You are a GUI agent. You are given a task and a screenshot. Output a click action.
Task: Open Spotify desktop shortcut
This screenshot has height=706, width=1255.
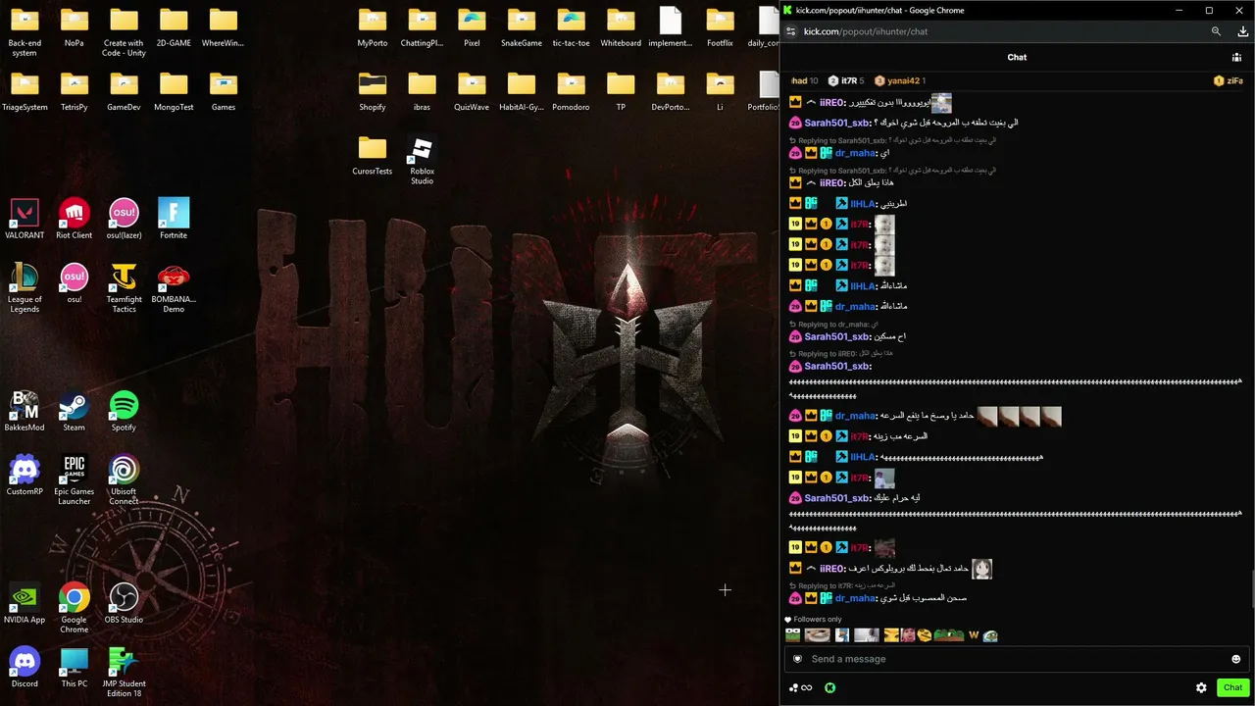coord(124,412)
